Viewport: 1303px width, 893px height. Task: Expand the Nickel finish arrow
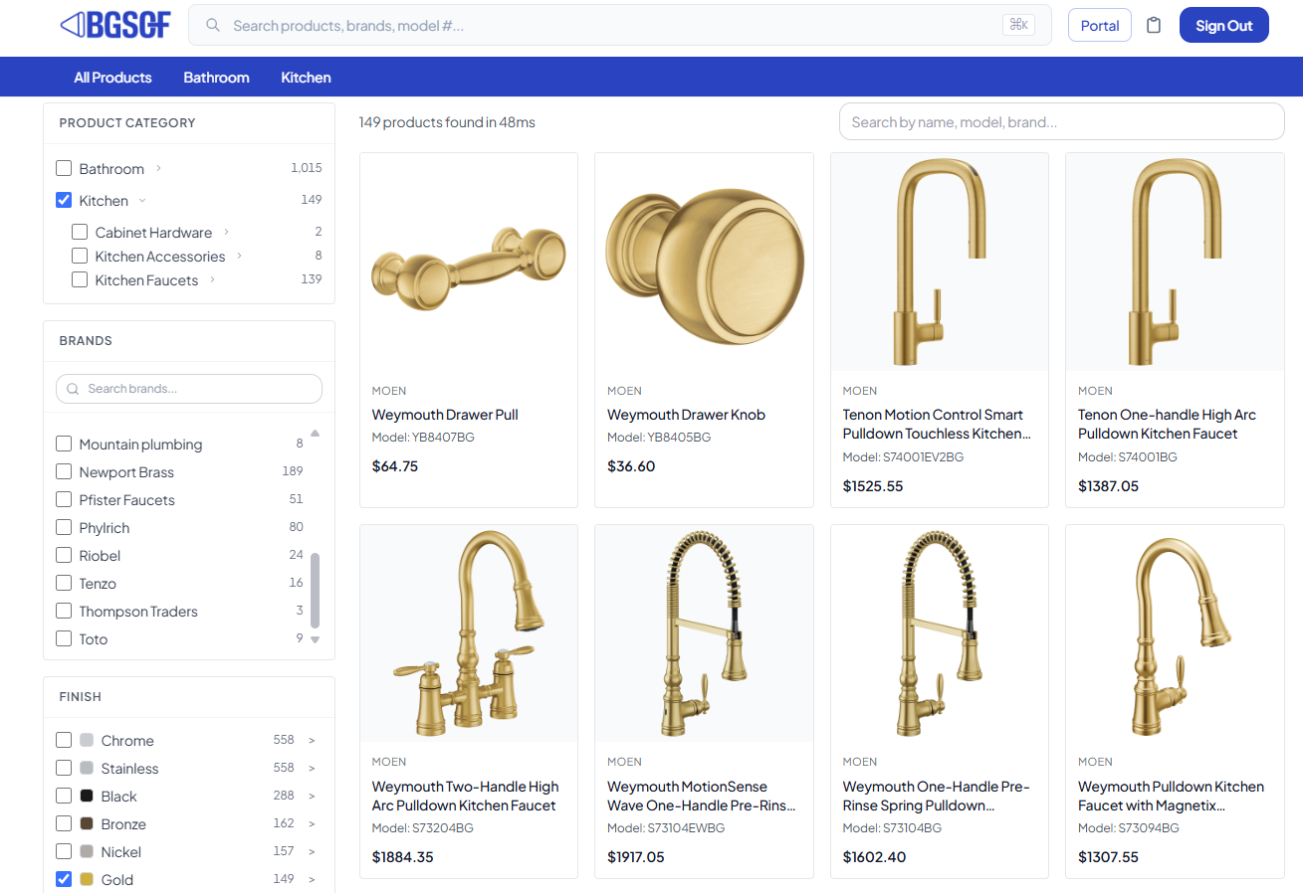[312, 851]
